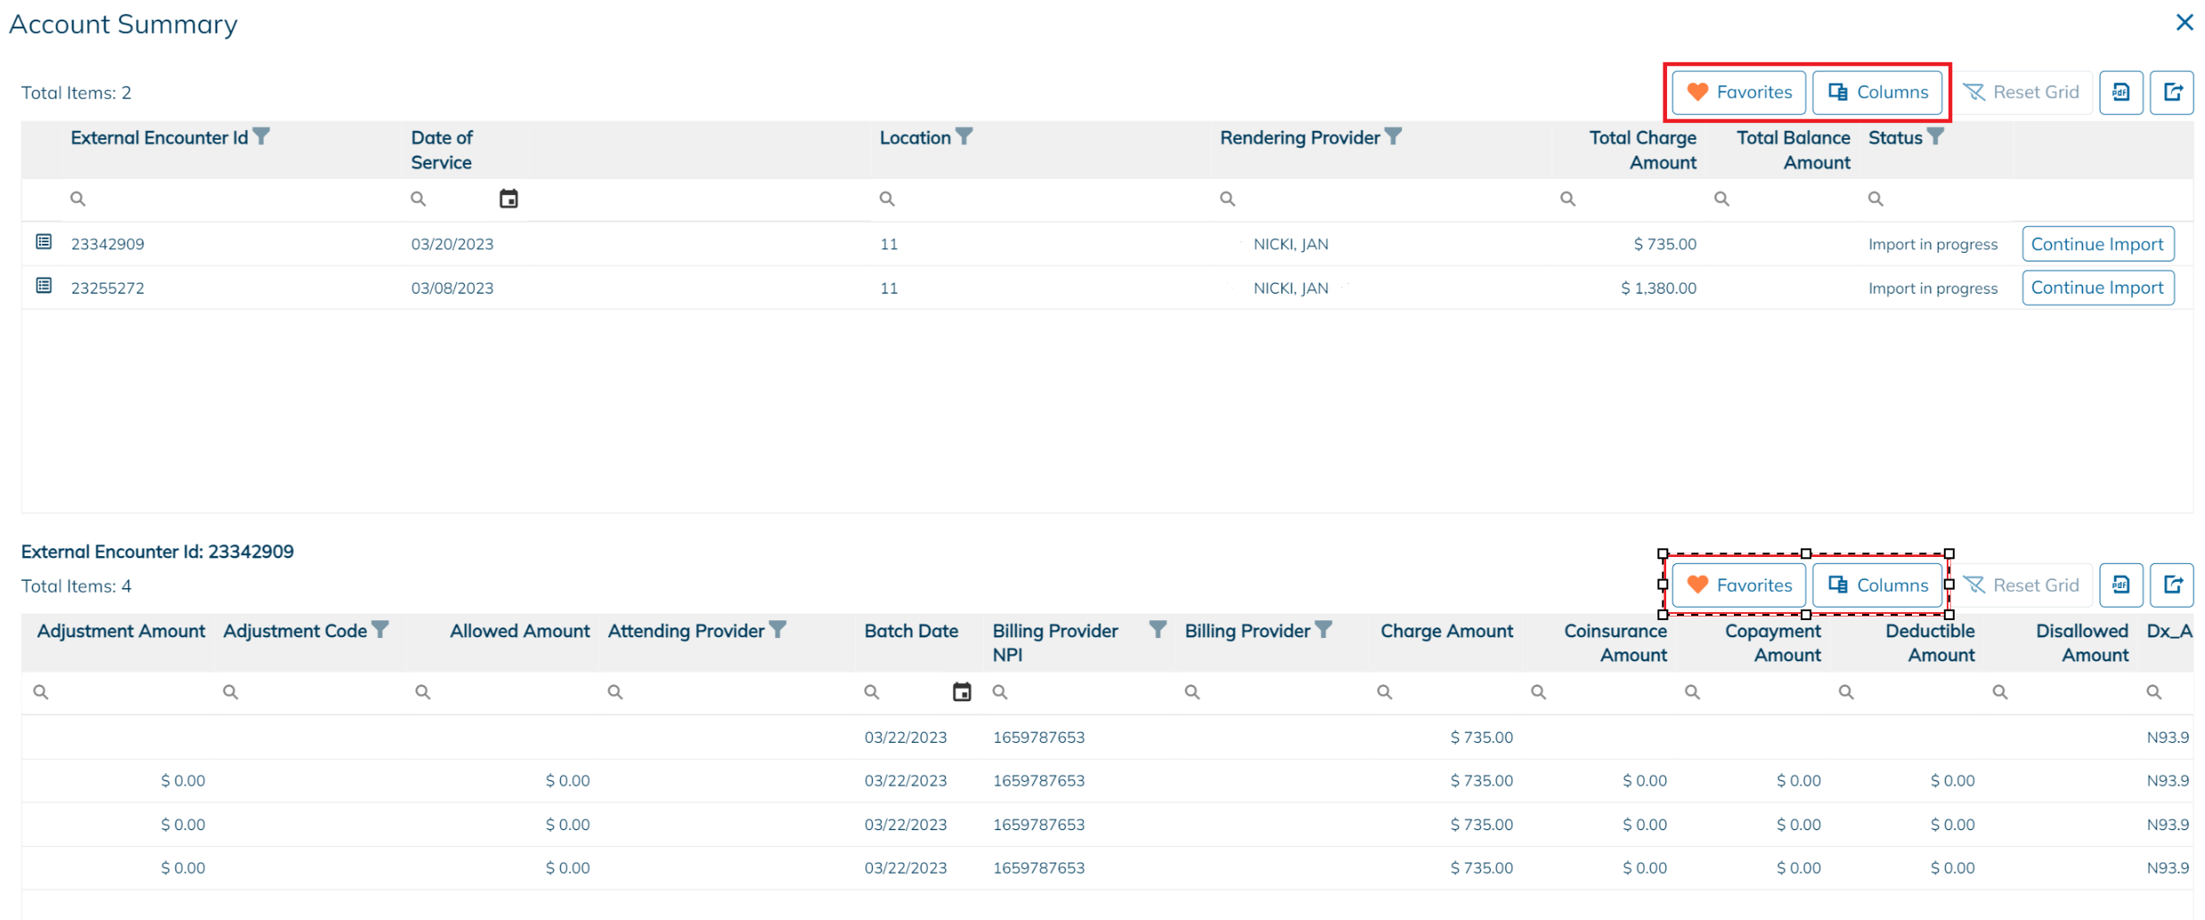This screenshot has width=2205, height=920.
Task: Click the row icon for encounter 23342909
Action: coord(44,242)
